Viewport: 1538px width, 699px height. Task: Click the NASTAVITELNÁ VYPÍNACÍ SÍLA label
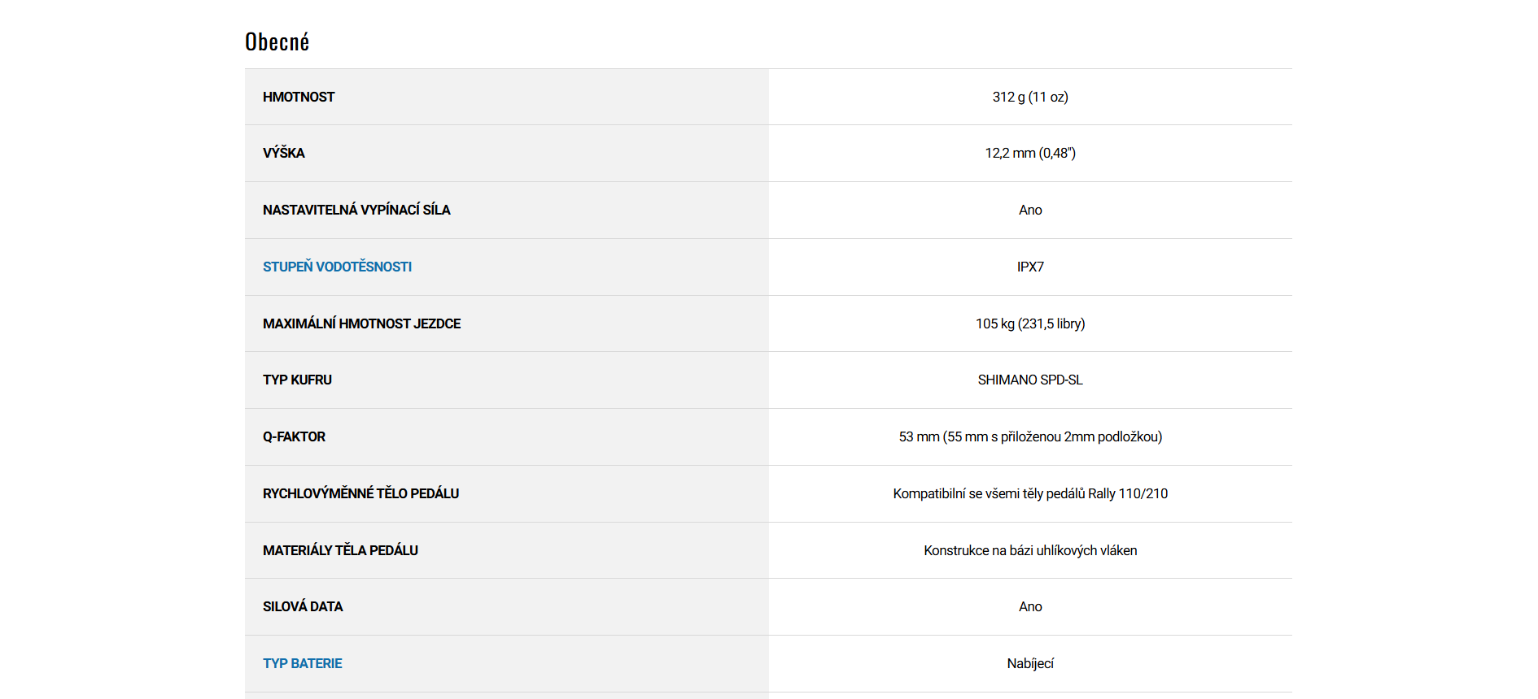[356, 210]
